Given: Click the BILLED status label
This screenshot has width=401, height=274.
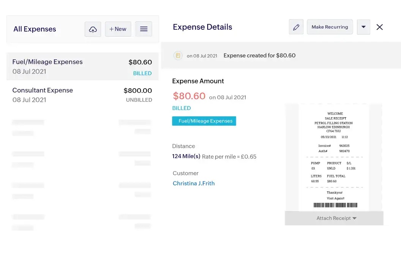Looking at the screenshot, I should (x=181, y=108).
